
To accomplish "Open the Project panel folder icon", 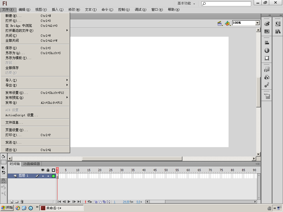I will click(267, 96).
